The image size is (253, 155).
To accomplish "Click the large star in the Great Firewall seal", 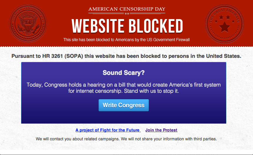I will click(225, 27).
